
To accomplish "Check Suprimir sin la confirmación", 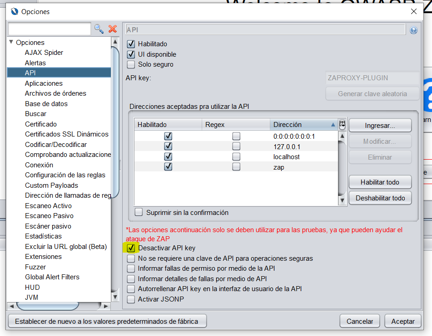I will [x=139, y=212].
